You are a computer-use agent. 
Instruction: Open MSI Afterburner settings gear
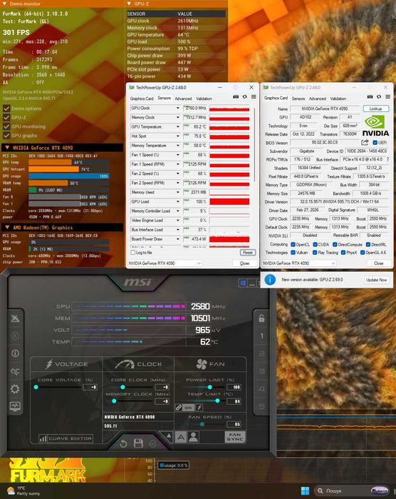15,389
